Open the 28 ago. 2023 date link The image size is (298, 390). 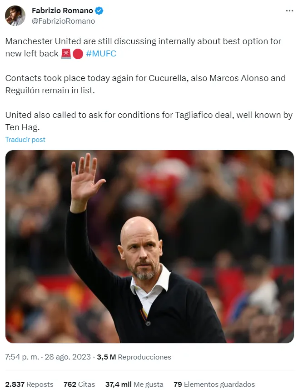68,357
